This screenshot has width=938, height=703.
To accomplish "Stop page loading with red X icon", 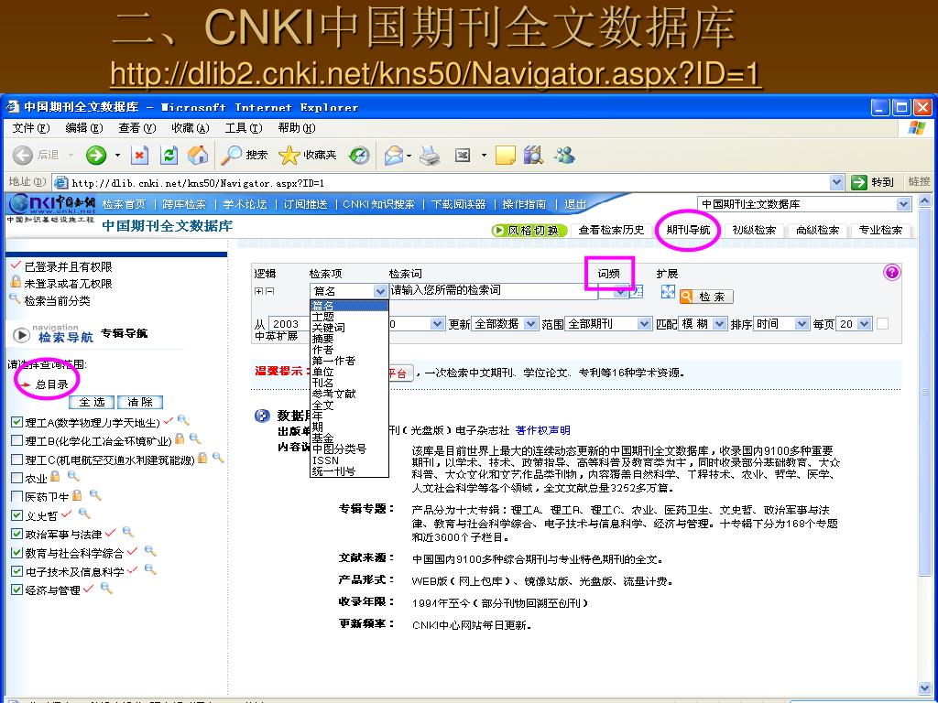I will tap(139, 156).
